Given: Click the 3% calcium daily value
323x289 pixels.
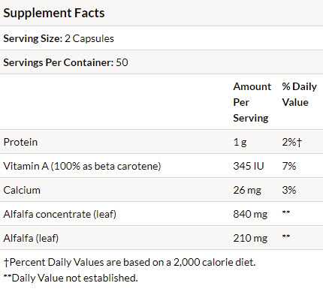Looking at the screenshot, I should (x=289, y=190).
